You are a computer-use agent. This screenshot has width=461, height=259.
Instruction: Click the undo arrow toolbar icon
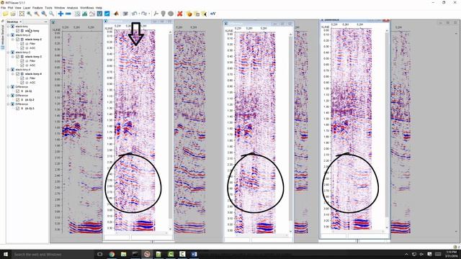tap(135, 14)
